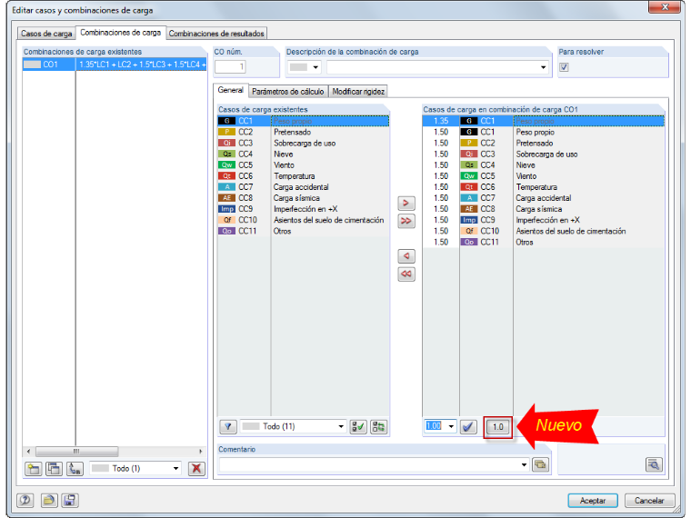The height and width of the screenshot is (518, 691).
Task: Remove selected load case from combination
Action: pyautogui.click(x=406, y=256)
